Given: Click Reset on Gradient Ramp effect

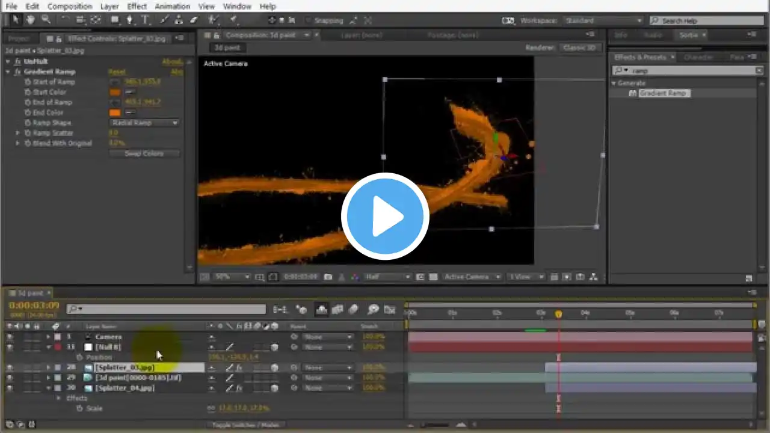Looking at the screenshot, I should 117,72.
